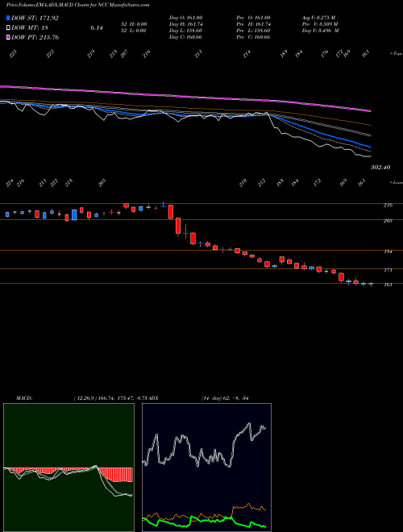Select the 'DOW PT: 215.76' legend text
Viewport: 403px width, 532px height.
35,37
